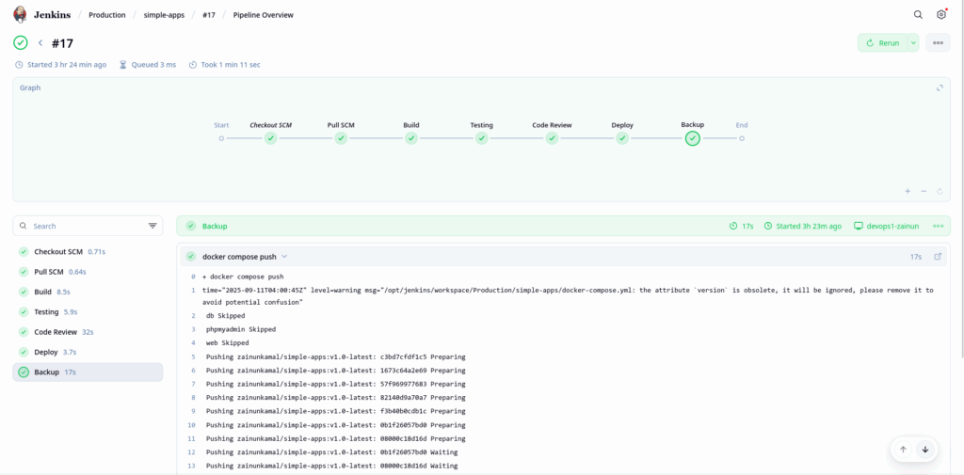Open the build's three-dot more menu
The width and height of the screenshot is (964, 475).
(937, 43)
